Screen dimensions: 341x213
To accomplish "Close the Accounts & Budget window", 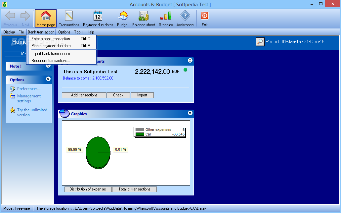I will [x=333, y=4].
